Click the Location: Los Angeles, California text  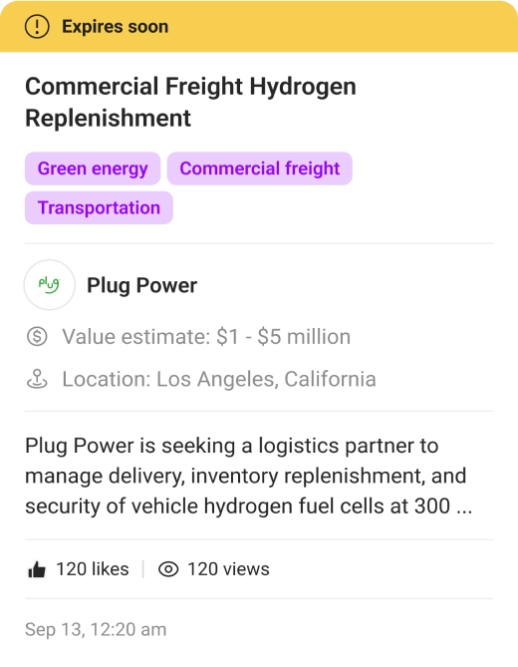pyautogui.click(x=219, y=379)
